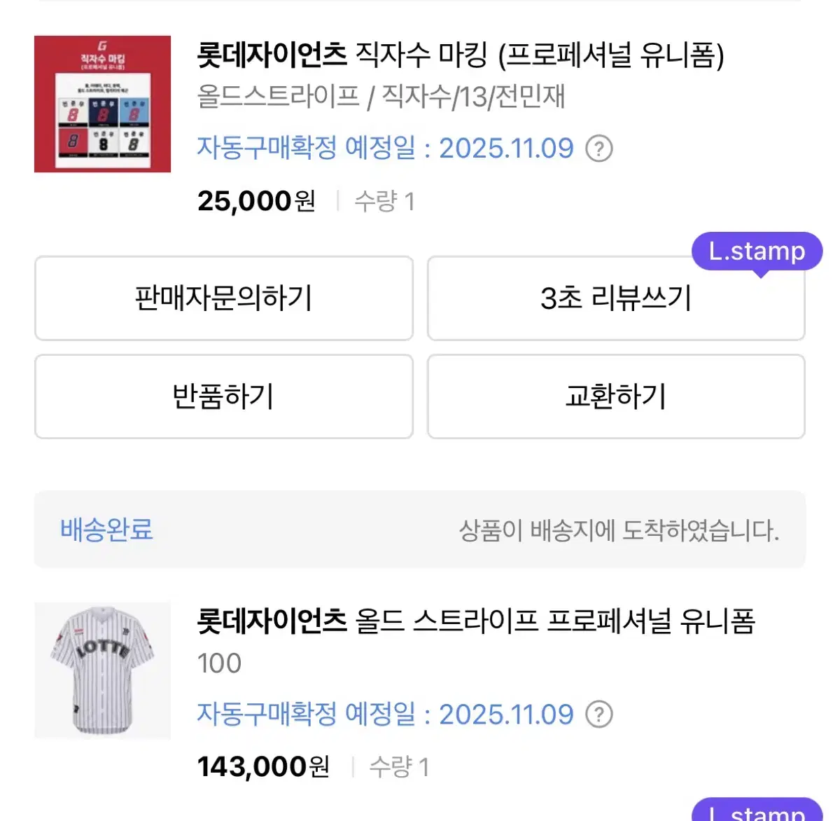840x821 pixels.
Task: Request an exchange via 교환하기
Action: pyautogui.click(x=616, y=397)
